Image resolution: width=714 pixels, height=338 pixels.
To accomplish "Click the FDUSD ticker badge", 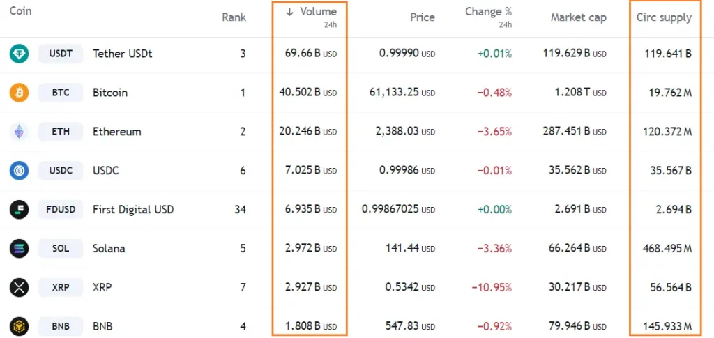I will (x=61, y=210).
